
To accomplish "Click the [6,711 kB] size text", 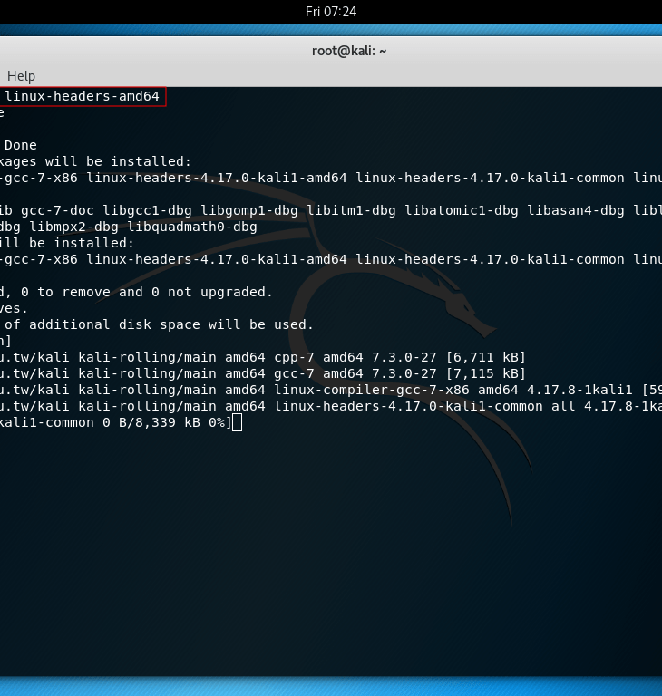I will pos(486,357).
